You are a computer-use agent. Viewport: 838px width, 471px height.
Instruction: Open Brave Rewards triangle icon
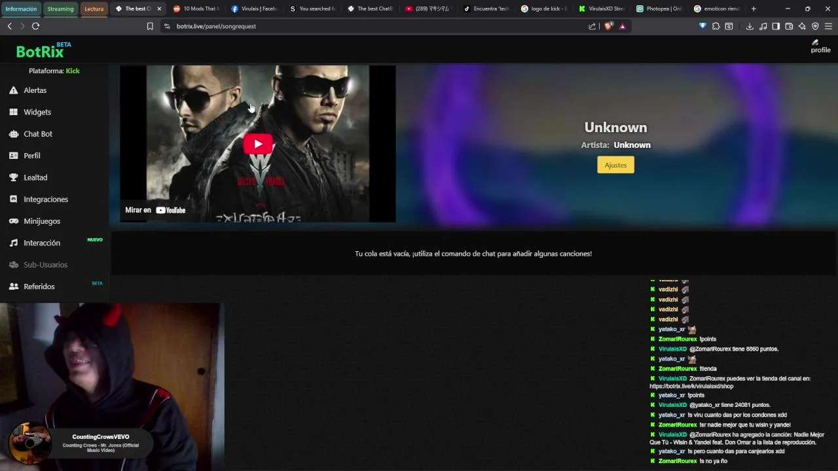point(623,26)
